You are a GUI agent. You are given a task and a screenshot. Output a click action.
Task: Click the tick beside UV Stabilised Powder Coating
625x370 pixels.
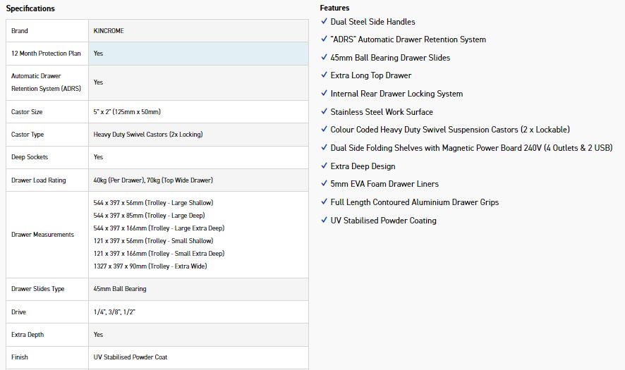pos(324,221)
